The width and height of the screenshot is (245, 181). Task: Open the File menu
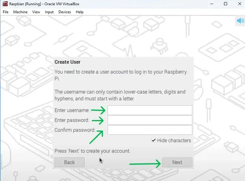click(x=6, y=12)
